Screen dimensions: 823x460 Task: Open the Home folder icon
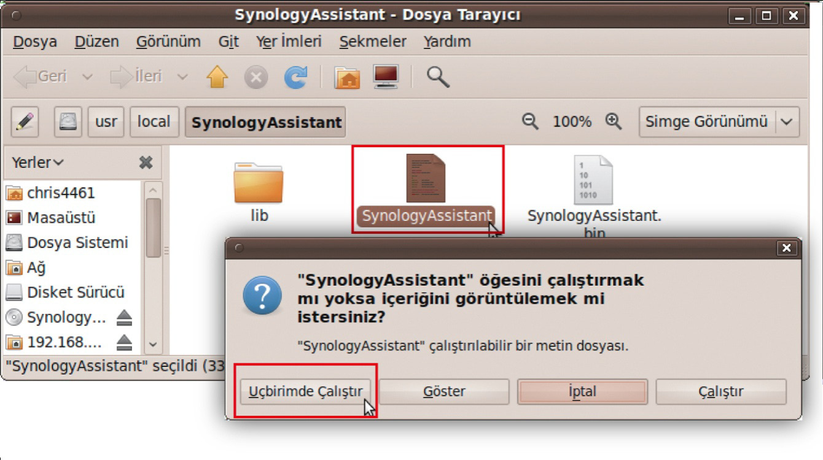347,77
